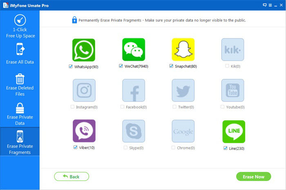Screen dimensions: 286x190
Task: Click the greyed-out Kik icon
Action: point(232,50)
